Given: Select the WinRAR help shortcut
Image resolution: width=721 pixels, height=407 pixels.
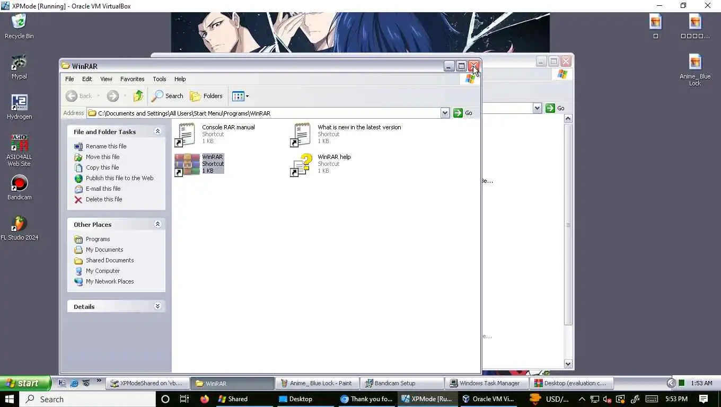Looking at the screenshot, I should 321,164.
